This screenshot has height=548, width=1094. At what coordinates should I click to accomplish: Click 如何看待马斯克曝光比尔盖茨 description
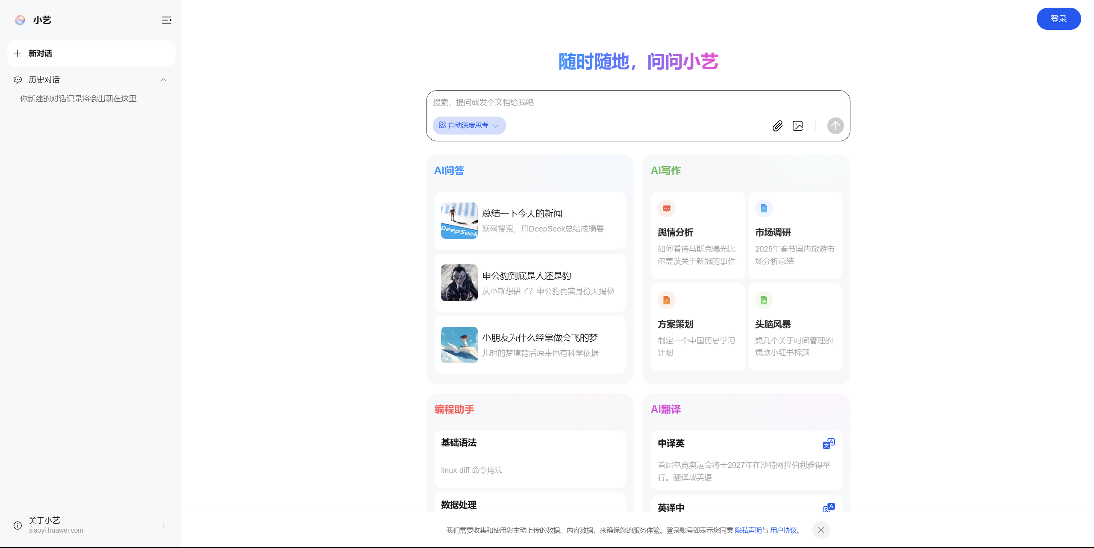coord(697,255)
